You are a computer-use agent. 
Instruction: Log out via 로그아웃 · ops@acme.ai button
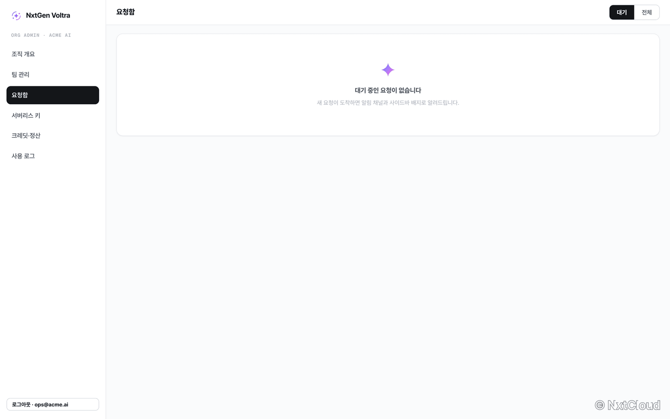(x=53, y=404)
